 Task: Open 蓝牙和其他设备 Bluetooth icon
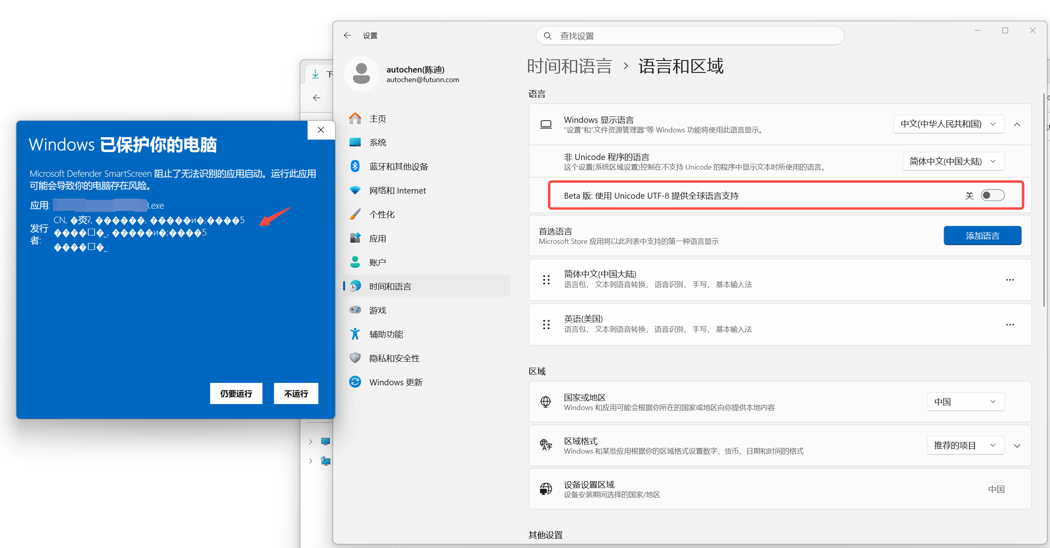pyautogui.click(x=355, y=166)
